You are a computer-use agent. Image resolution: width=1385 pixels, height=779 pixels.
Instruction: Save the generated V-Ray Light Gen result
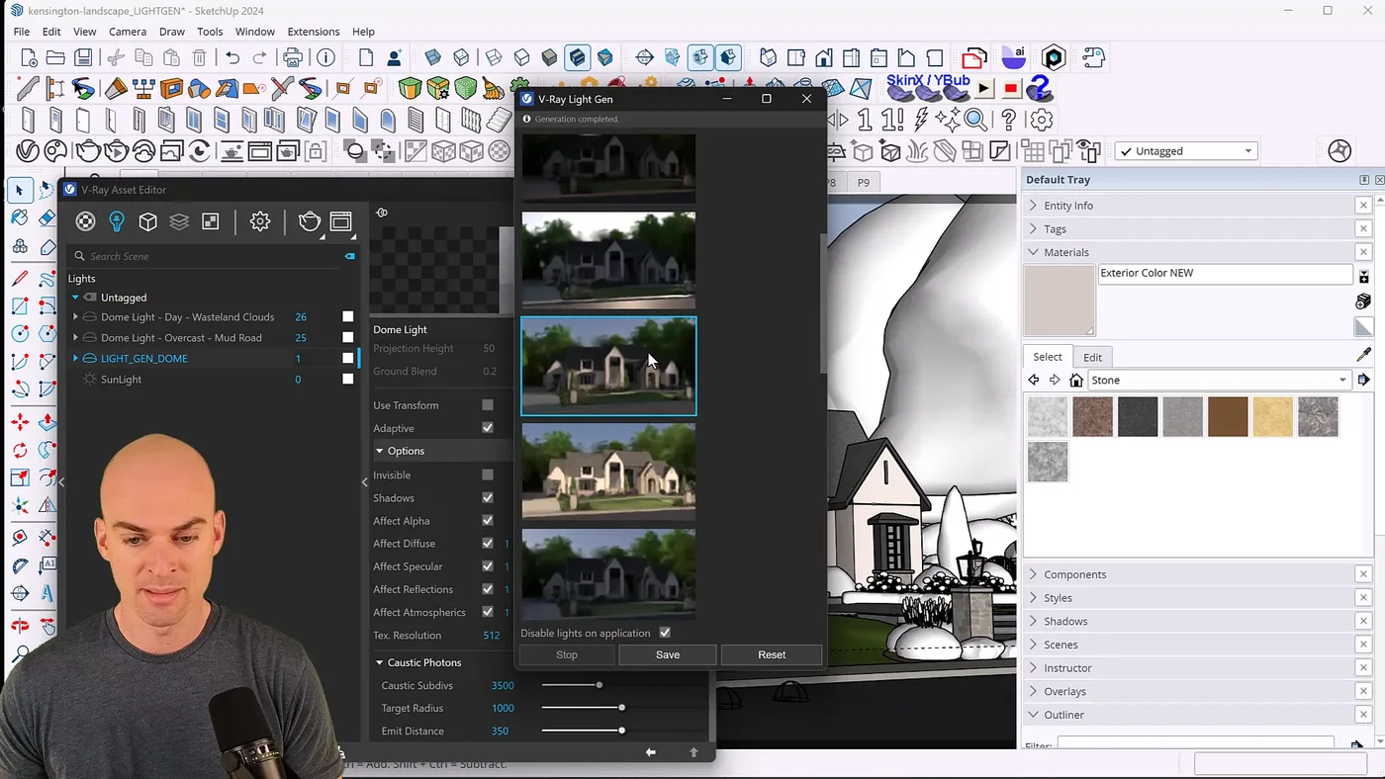tap(667, 654)
